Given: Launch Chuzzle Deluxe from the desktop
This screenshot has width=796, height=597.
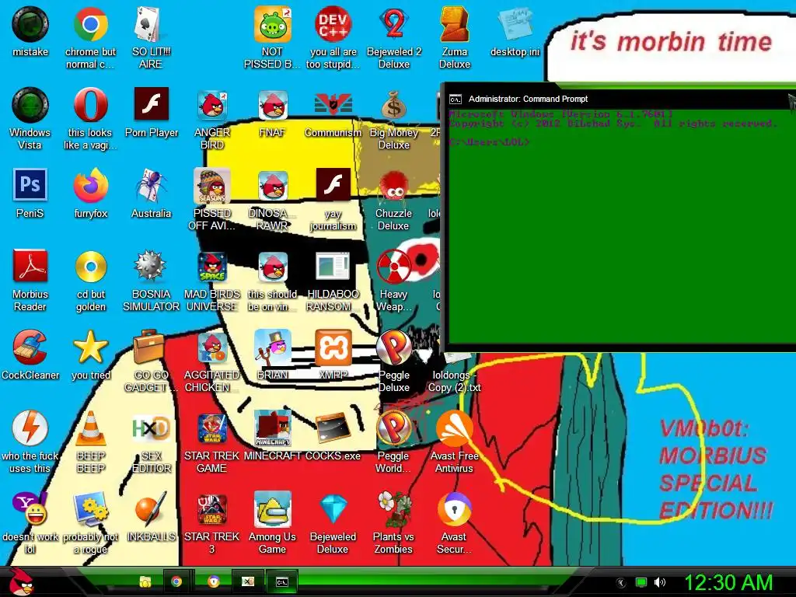Looking at the screenshot, I should (x=394, y=187).
